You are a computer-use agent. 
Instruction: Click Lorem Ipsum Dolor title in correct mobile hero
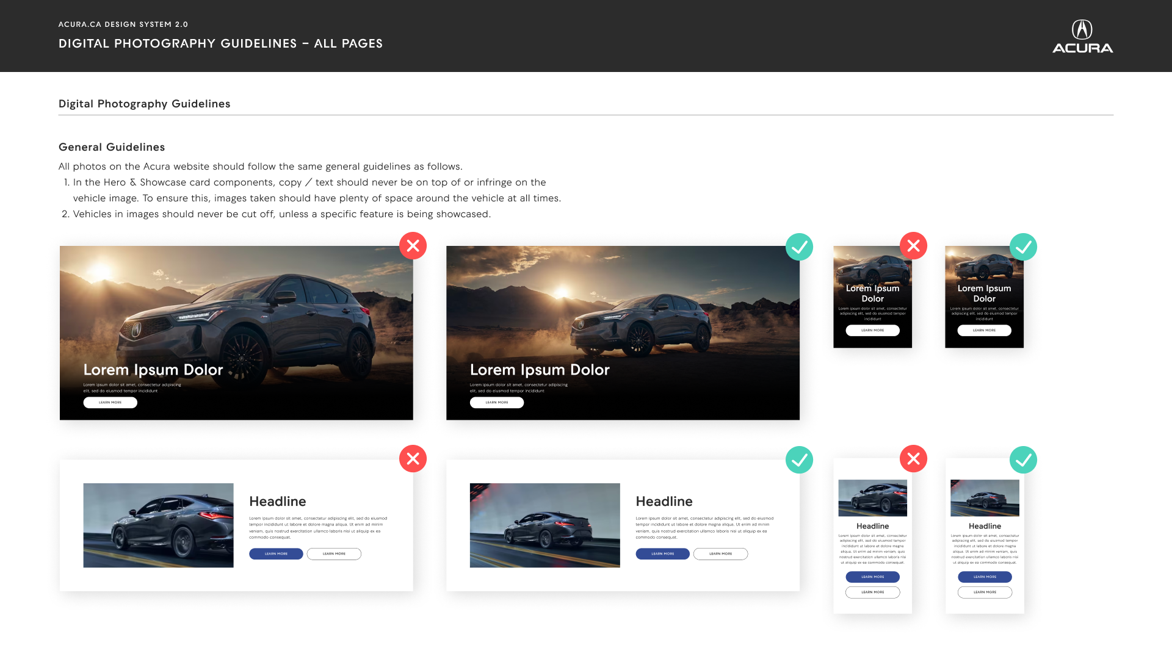pos(984,293)
